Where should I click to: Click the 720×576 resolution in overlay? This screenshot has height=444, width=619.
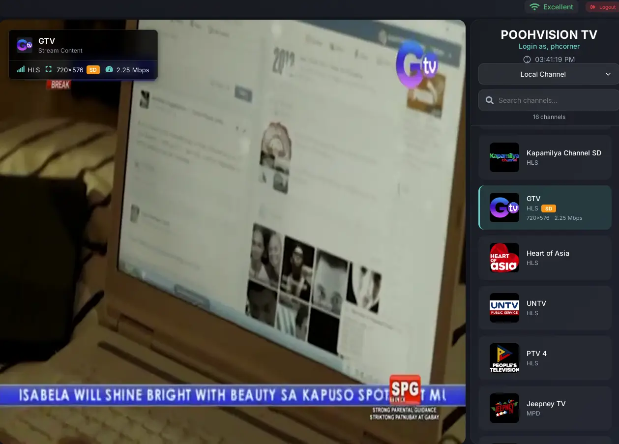(x=70, y=70)
